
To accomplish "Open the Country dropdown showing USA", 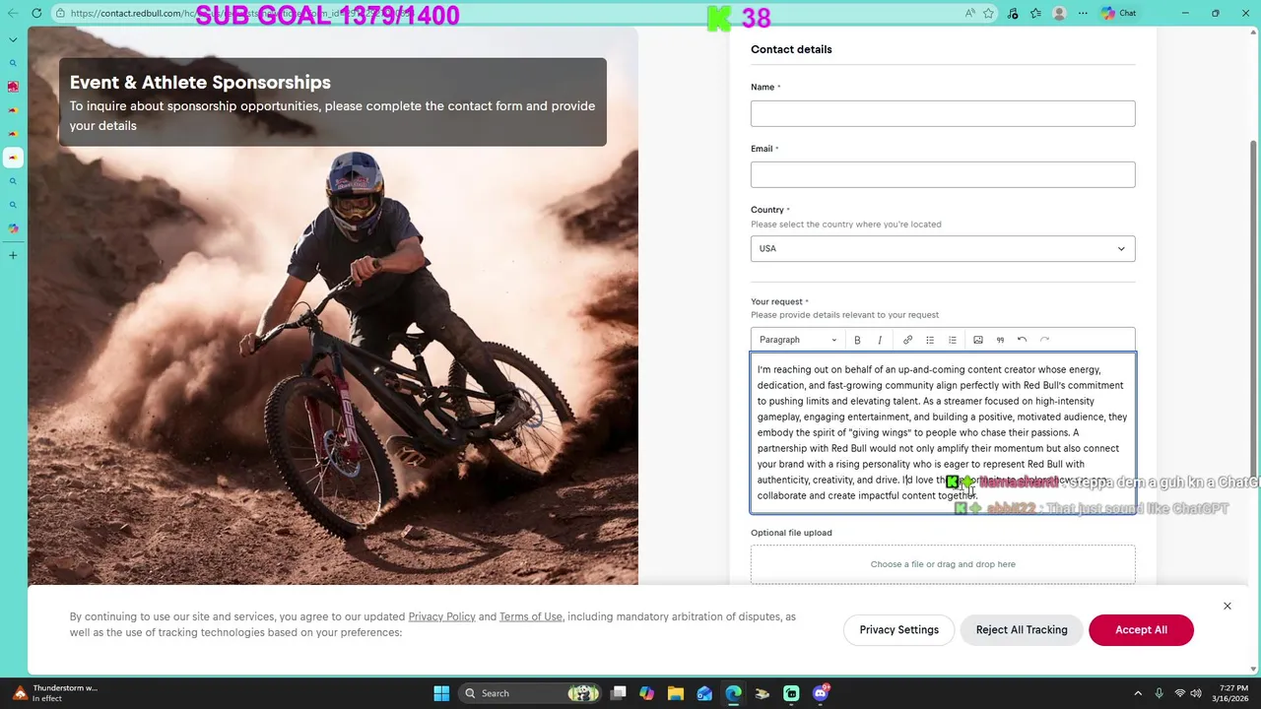I will (x=943, y=248).
